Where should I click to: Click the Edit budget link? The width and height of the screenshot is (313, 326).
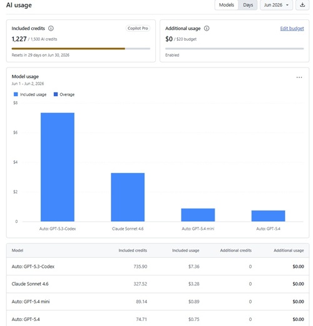[292, 29]
